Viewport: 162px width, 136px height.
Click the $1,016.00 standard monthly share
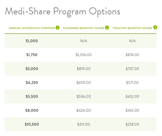tap(84, 55)
